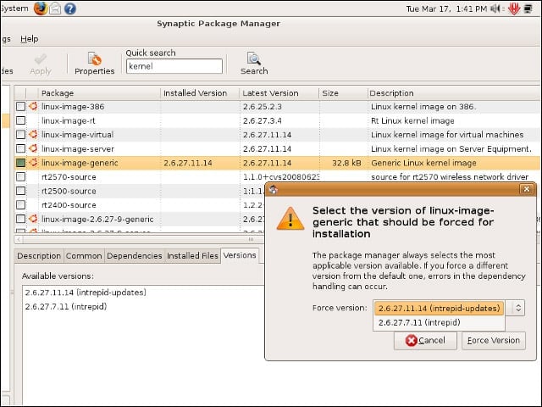Click the warning triangle icon in dialog
The image size is (542, 407).
[290, 219]
